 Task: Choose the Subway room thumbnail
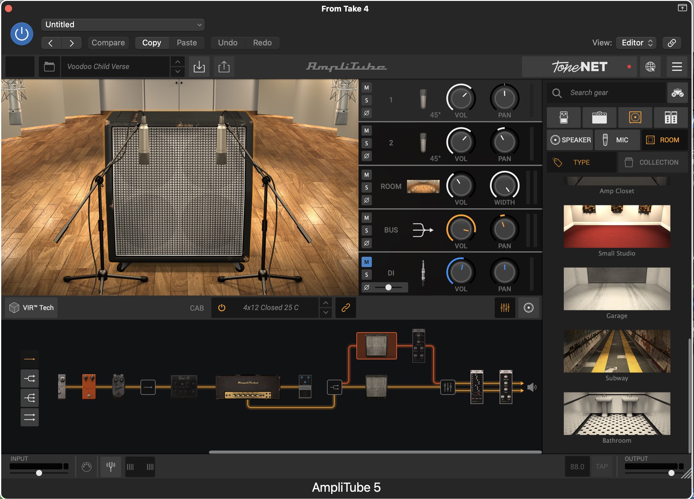(x=616, y=351)
